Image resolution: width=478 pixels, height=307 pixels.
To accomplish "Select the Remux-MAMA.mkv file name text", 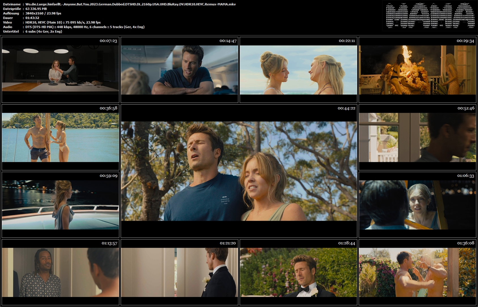I will pyautogui.click(x=131, y=4).
